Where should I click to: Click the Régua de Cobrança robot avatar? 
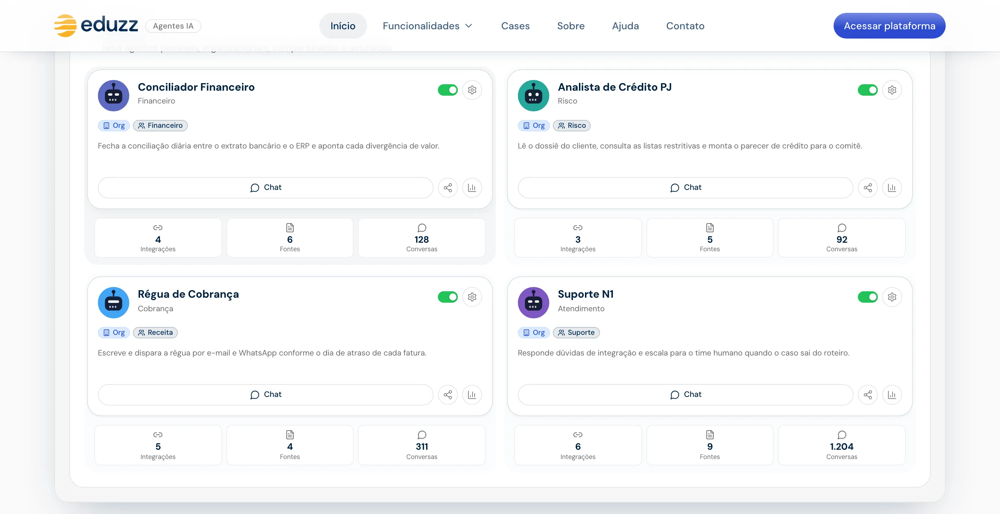pyautogui.click(x=113, y=303)
